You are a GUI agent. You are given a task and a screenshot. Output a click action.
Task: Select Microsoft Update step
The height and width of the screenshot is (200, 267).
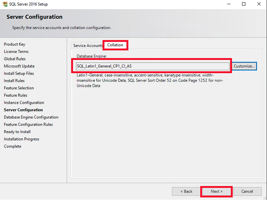pyautogui.click(x=19, y=66)
